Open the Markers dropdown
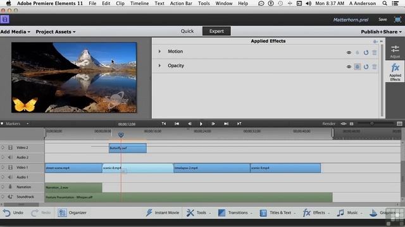 (15, 124)
